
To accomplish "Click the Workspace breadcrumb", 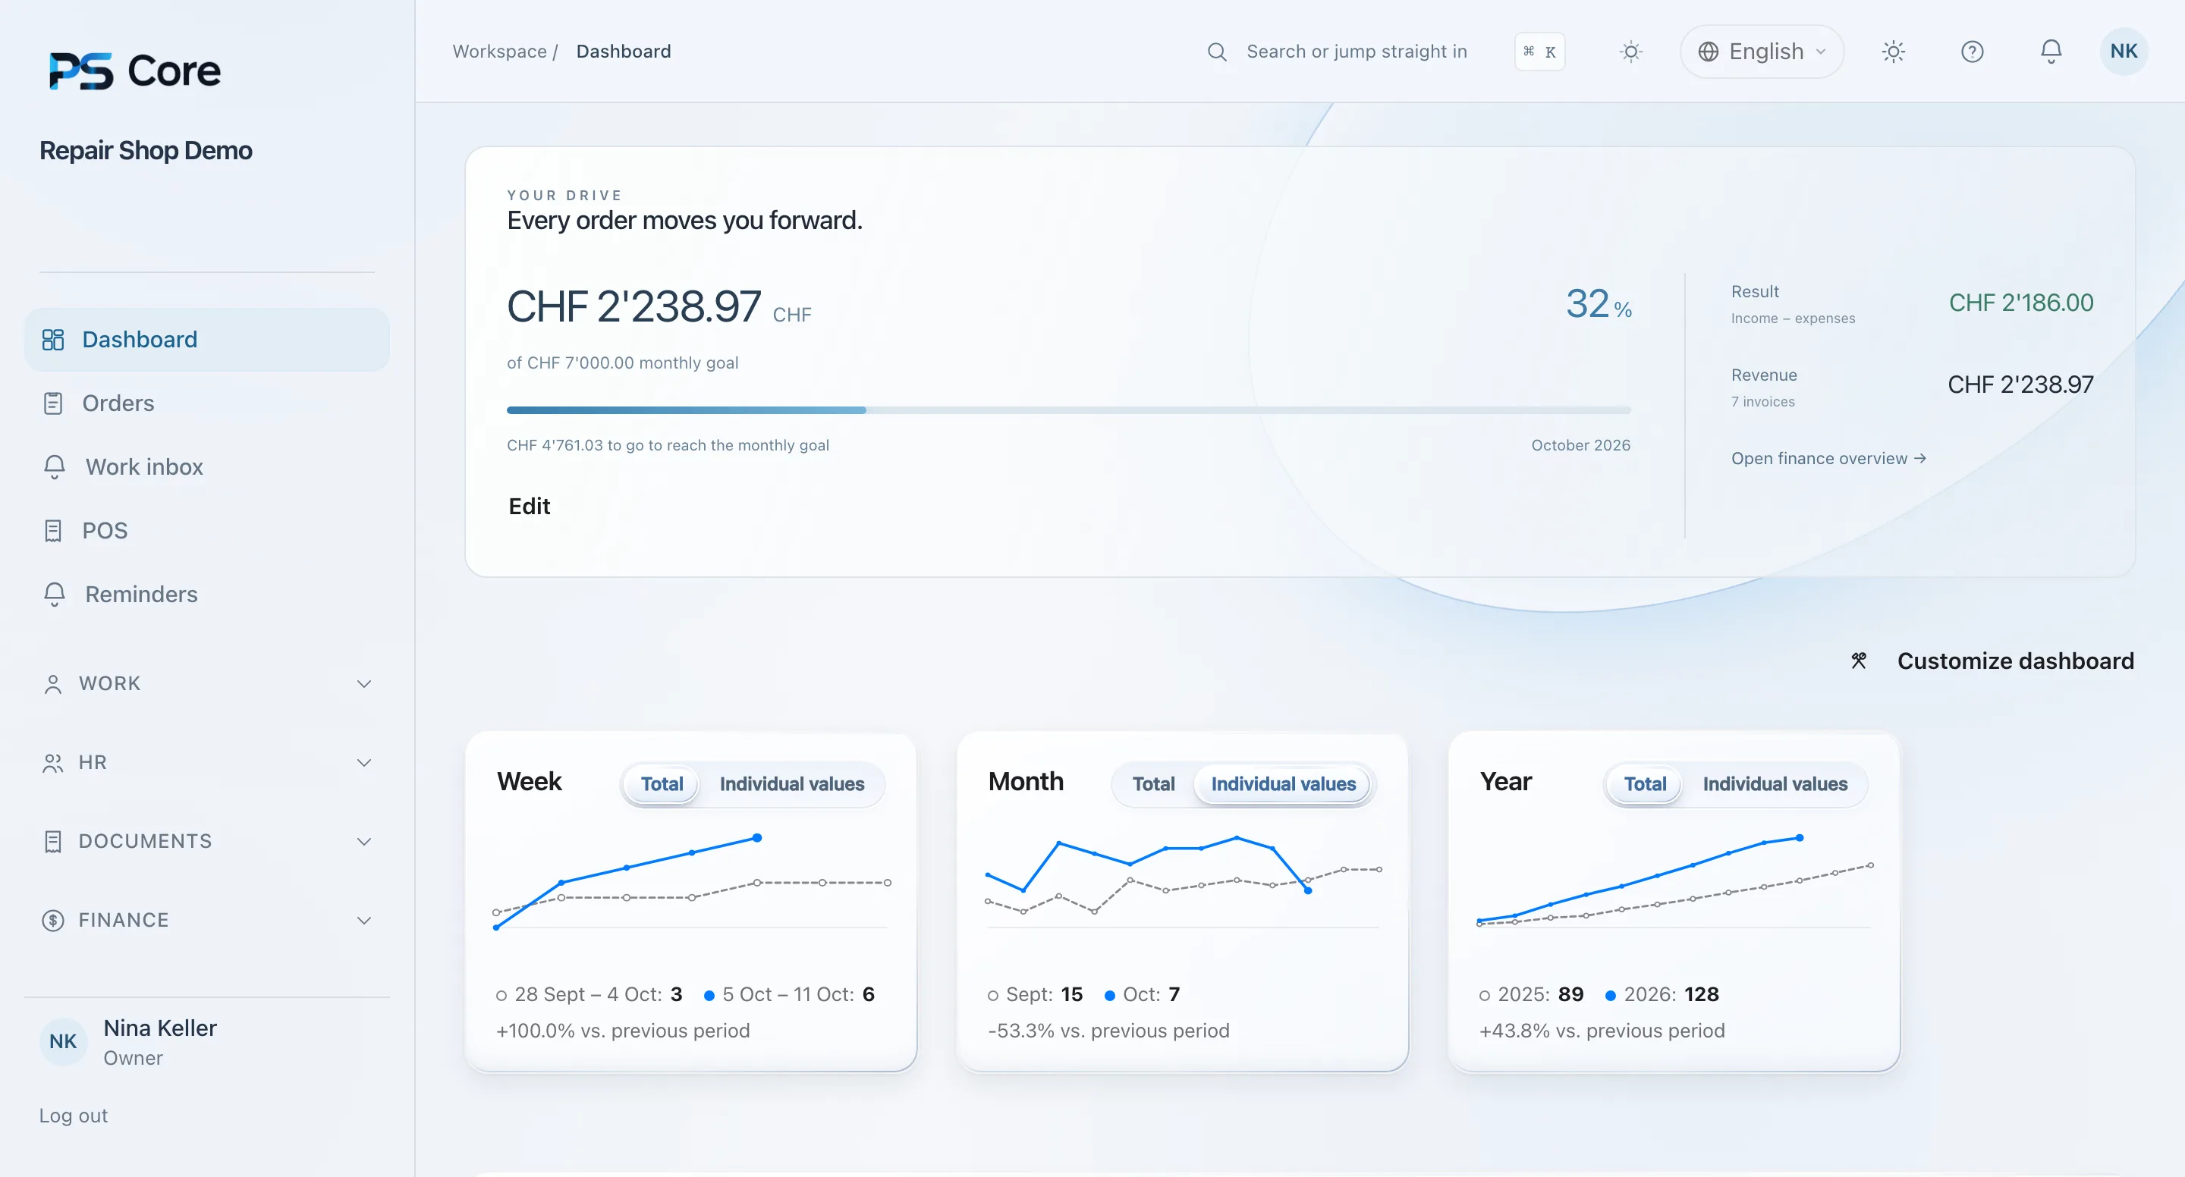I will coord(498,52).
